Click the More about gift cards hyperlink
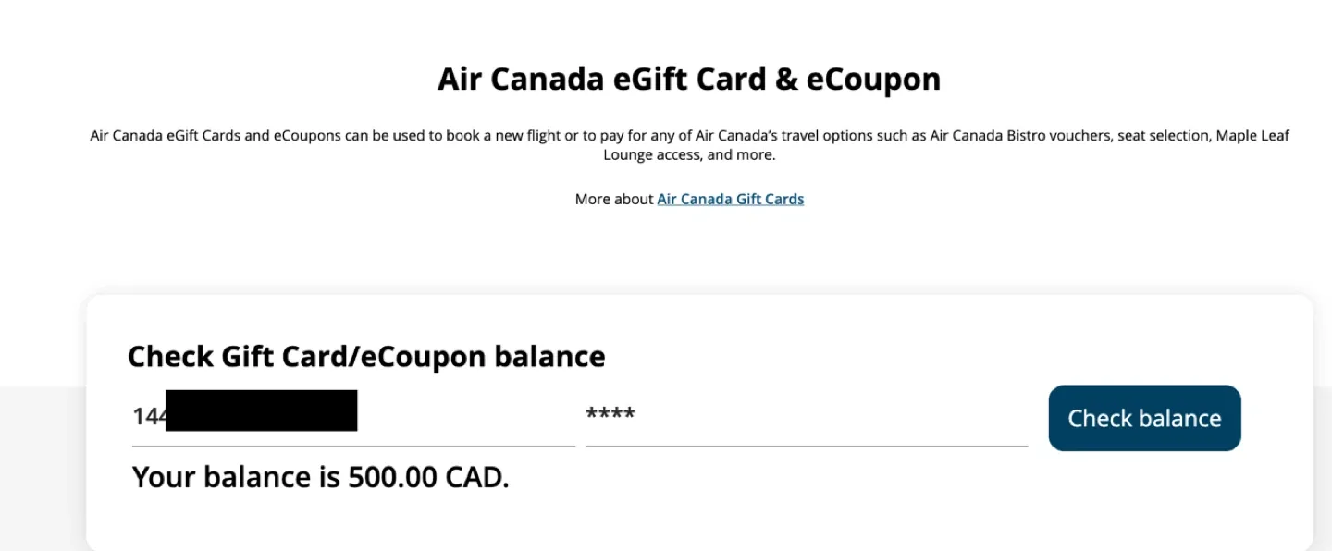The width and height of the screenshot is (1332, 551). (x=730, y=198)
